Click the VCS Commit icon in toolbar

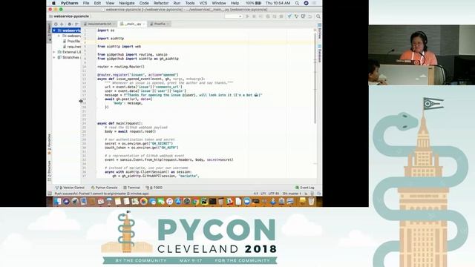296,16
